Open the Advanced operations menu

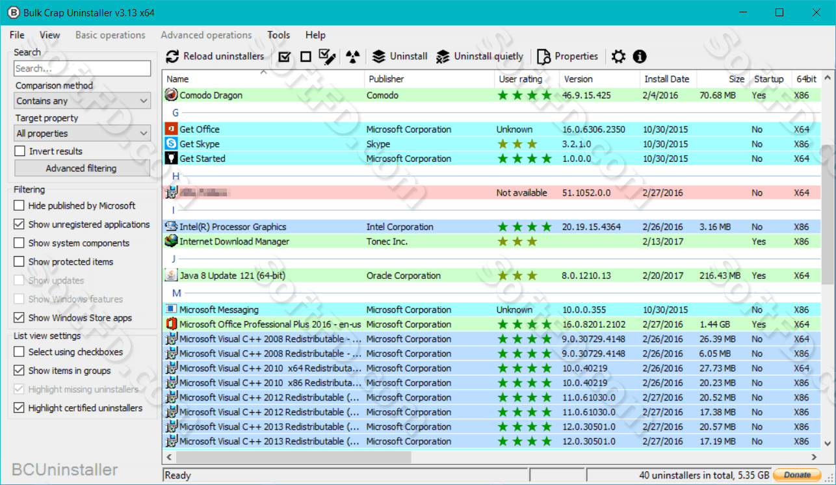point(206,35)
